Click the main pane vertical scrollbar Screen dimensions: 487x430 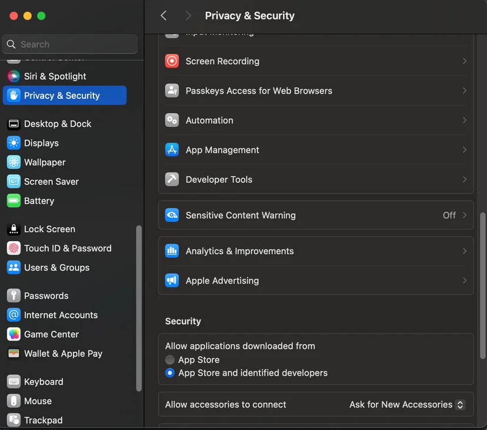pos(482,286)
